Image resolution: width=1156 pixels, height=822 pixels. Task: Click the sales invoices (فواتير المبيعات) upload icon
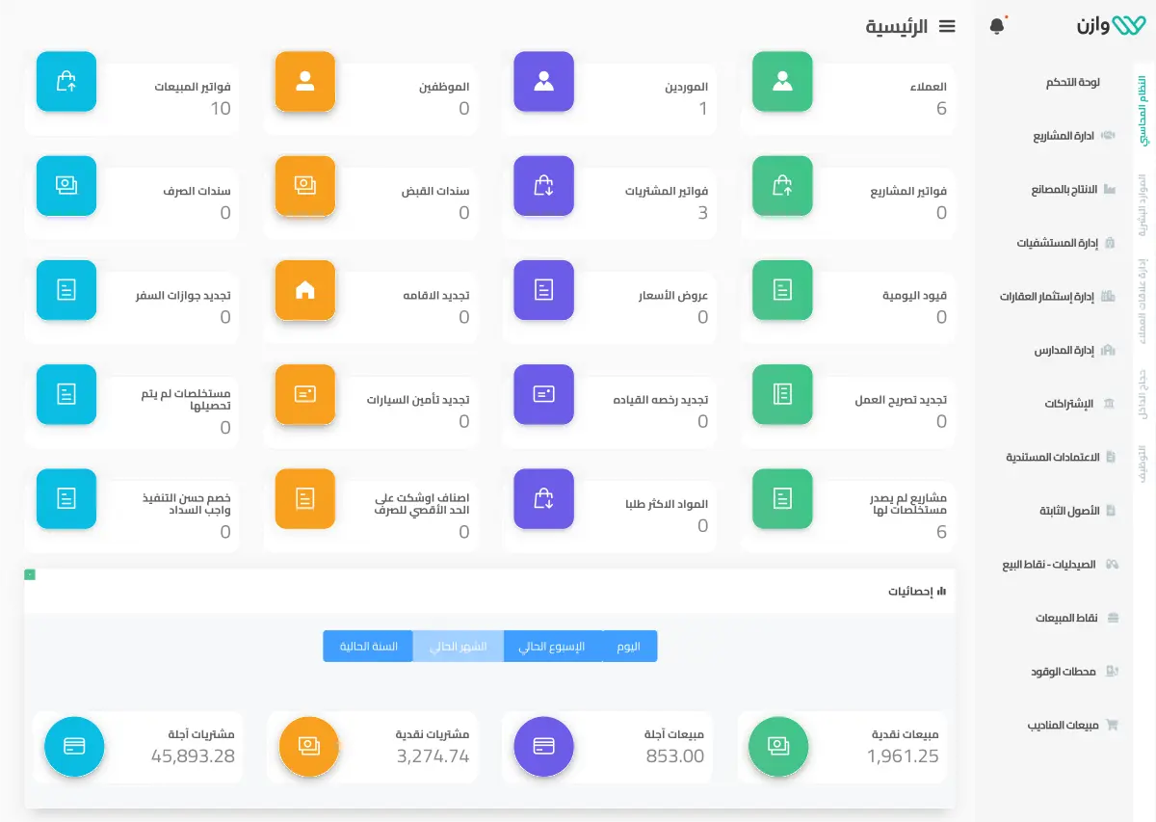(x=66, y=82)
